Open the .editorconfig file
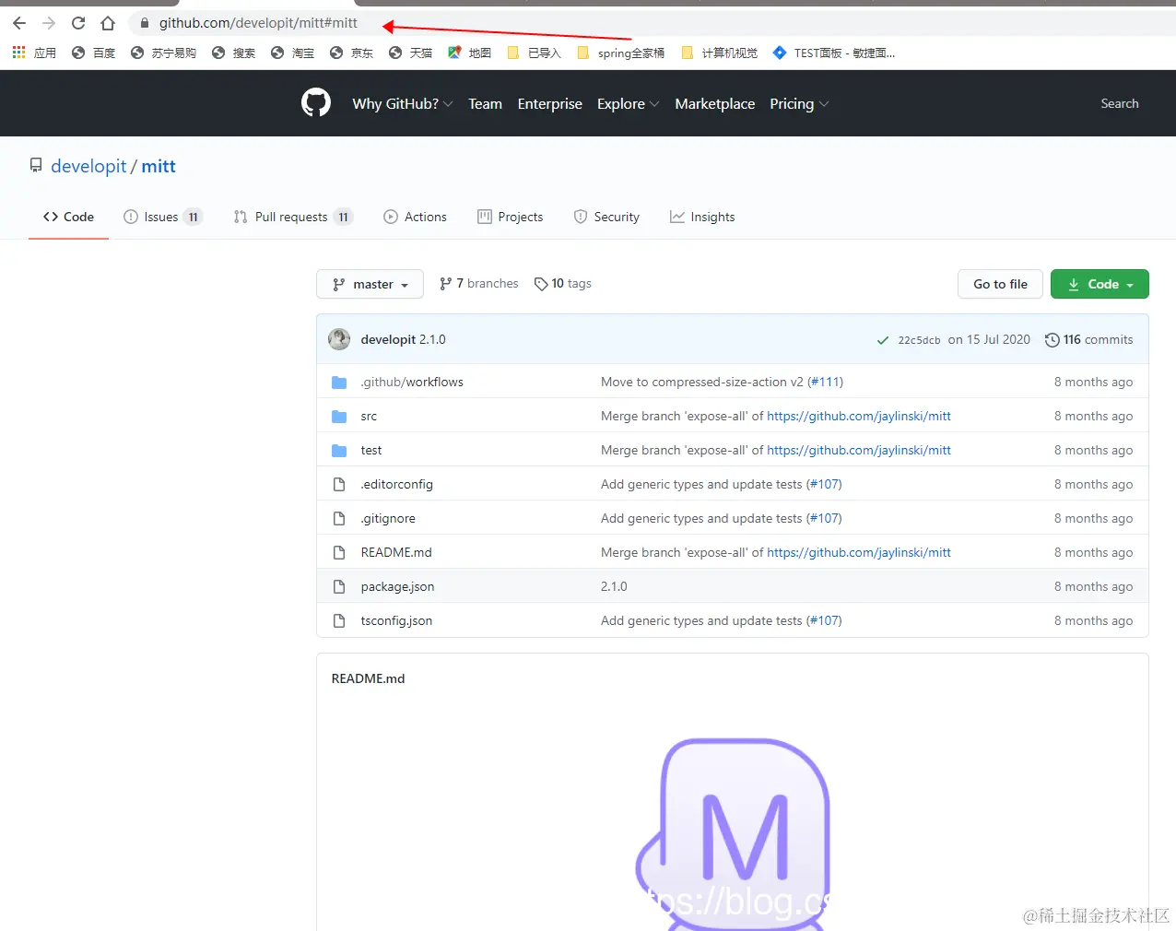Viewport: 1176px width, 931px height. click(396, 484)
